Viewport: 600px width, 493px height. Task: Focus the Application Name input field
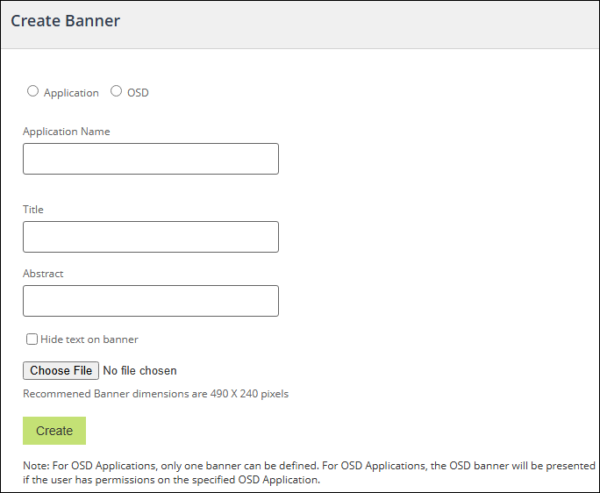click(x=150, y=159)
